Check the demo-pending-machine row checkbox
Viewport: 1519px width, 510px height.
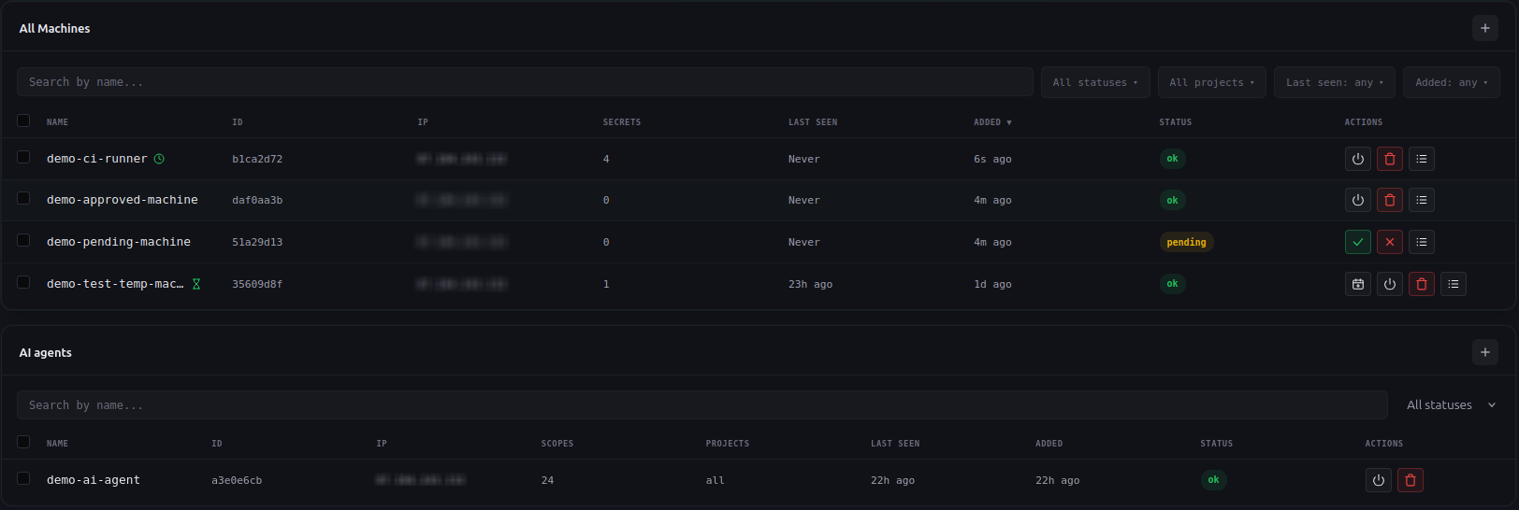[23, 240]
